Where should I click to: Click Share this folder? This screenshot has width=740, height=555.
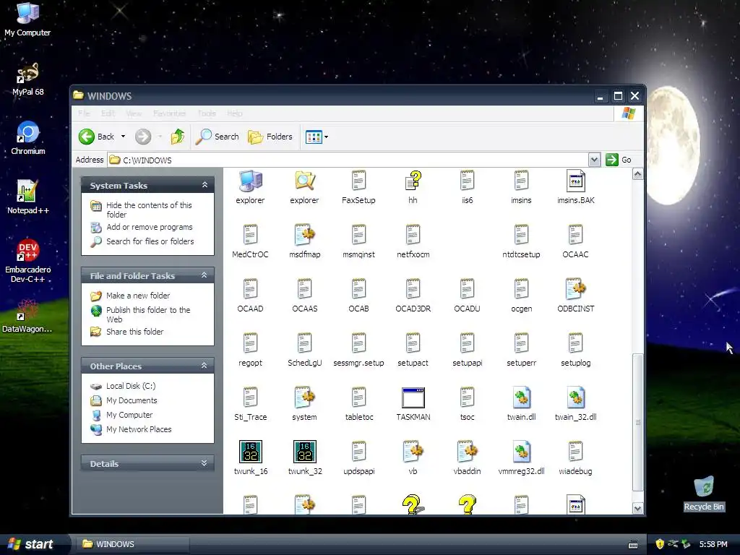[x=134, y=332]
